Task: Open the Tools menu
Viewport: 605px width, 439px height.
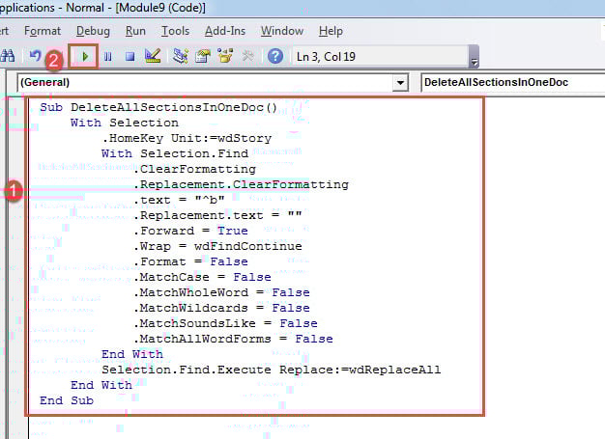Action: [x=175, y=31]
